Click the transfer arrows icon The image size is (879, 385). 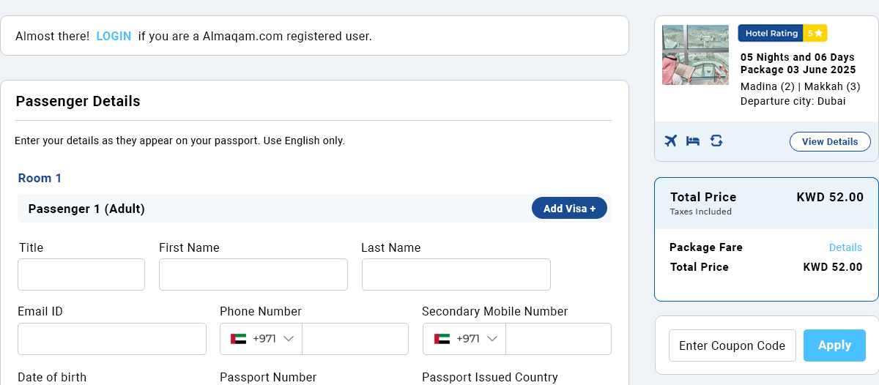716,141
